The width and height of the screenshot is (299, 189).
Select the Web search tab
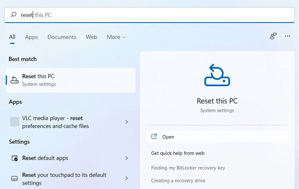coord(91,37)
